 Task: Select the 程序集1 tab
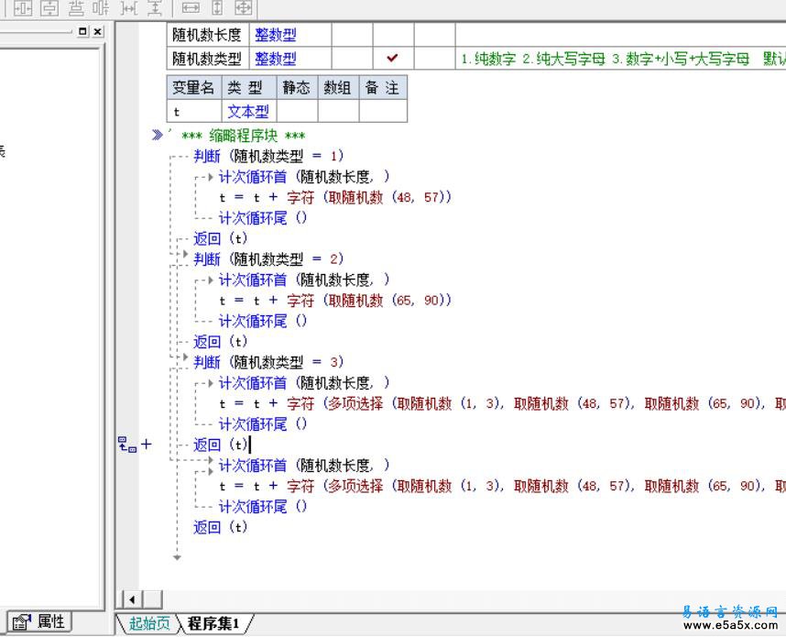point(213,624)
